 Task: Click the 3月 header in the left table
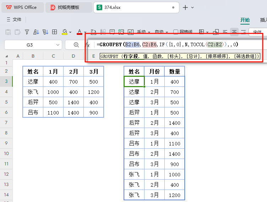(x=94, y=71)
